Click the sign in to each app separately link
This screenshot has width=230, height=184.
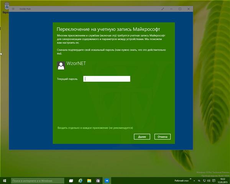click(95, 127)
